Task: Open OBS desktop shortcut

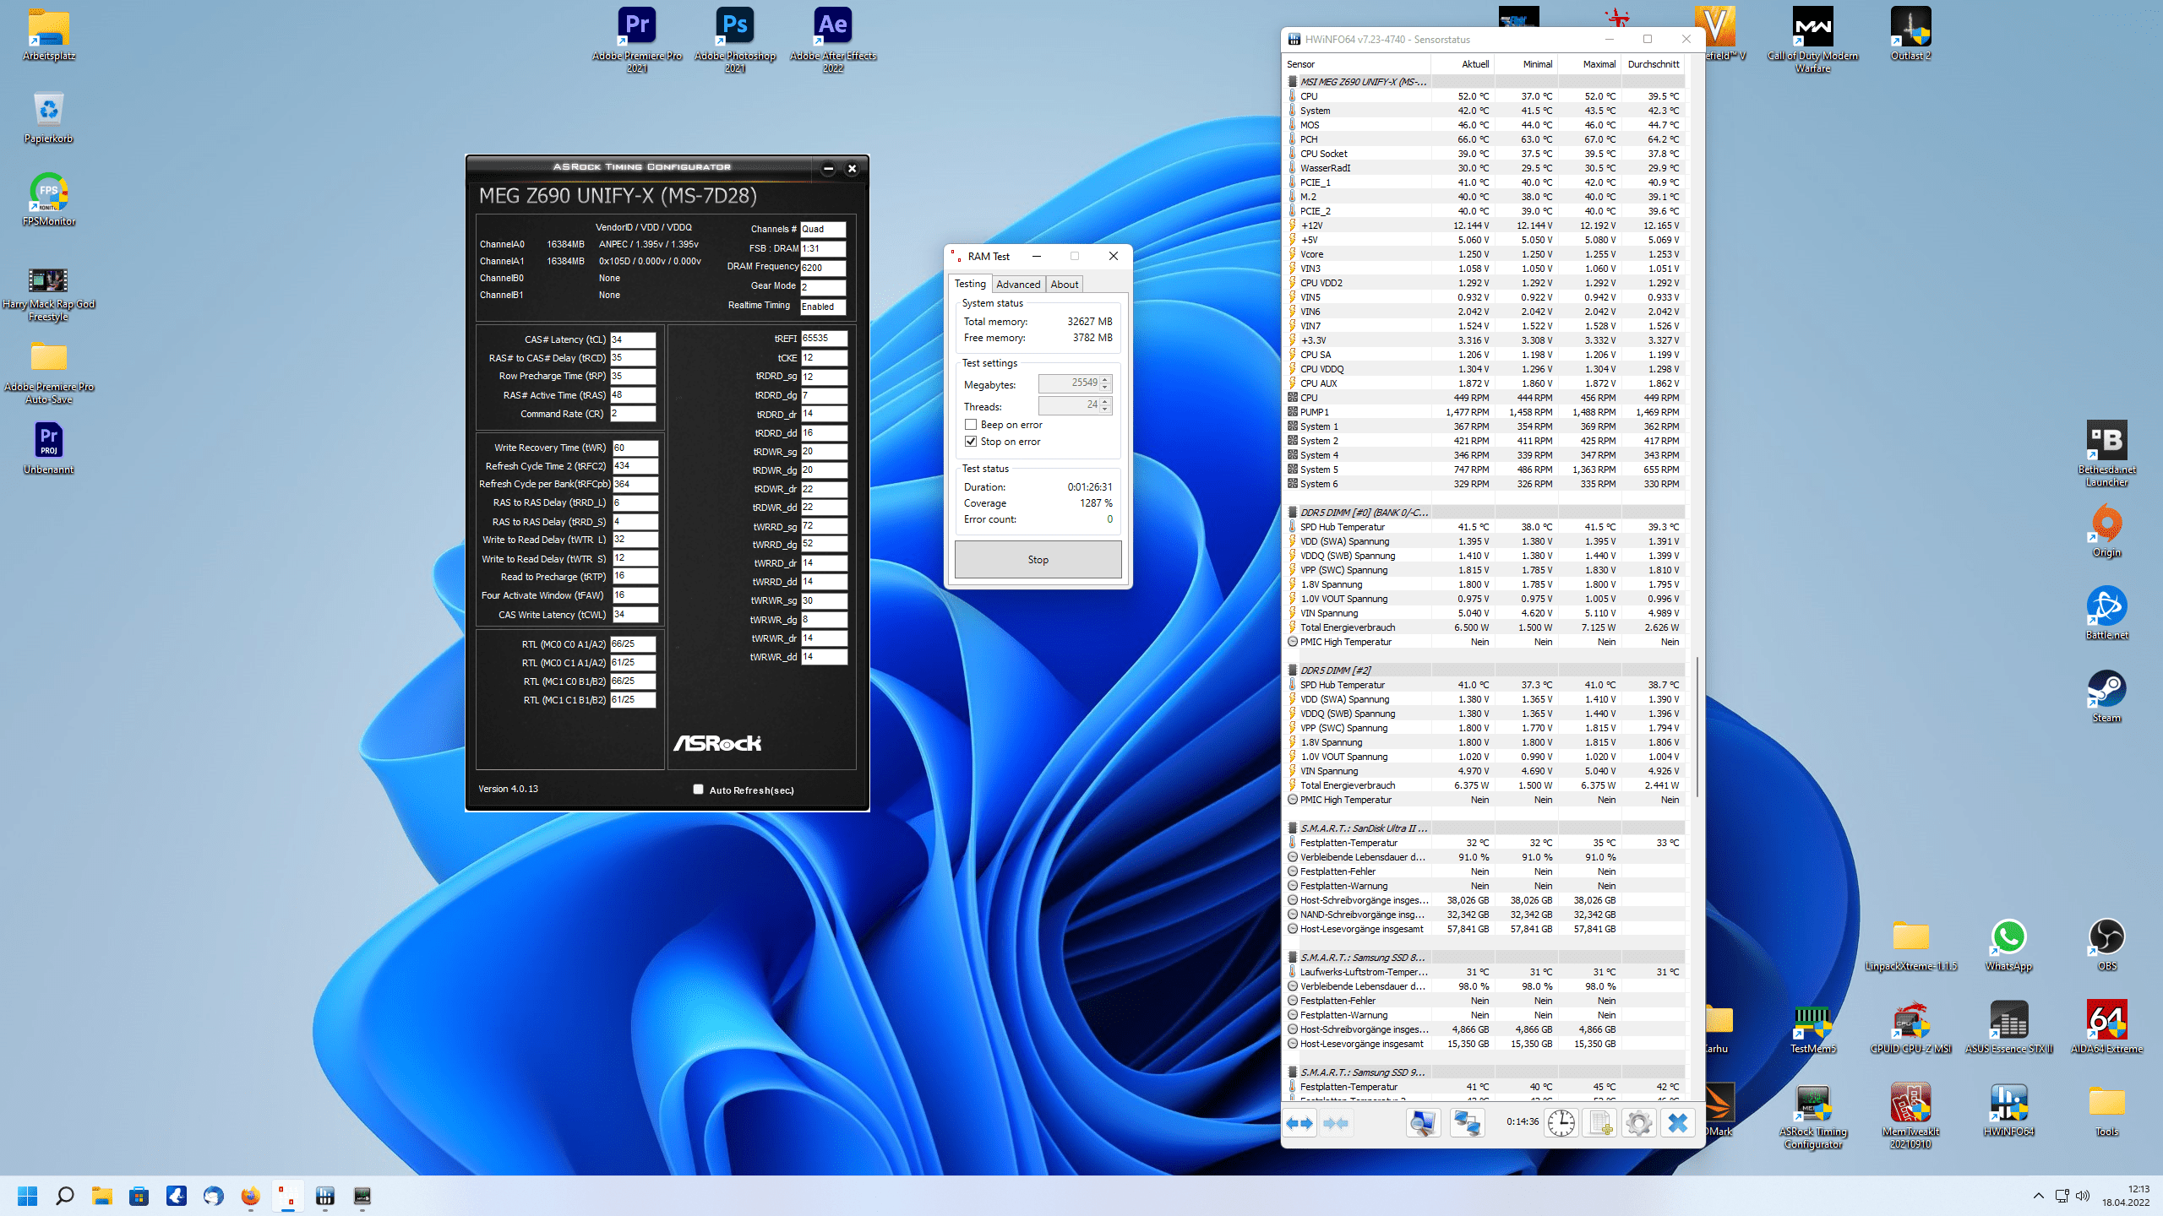Action: [x=2106, y=944]
